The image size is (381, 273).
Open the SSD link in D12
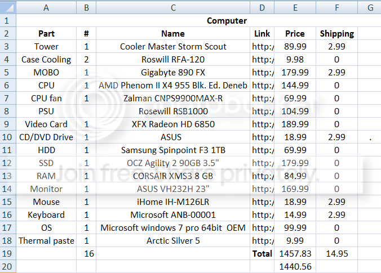262,163
